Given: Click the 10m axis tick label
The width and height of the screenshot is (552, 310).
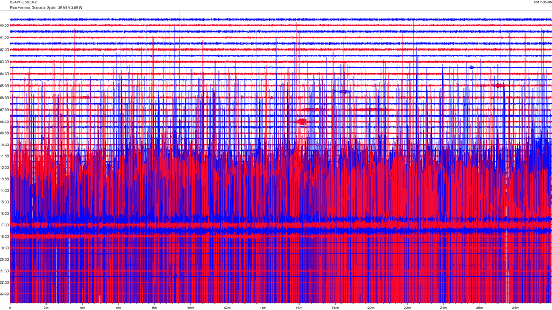Looking at the screenshot, I should coord(190,308).
